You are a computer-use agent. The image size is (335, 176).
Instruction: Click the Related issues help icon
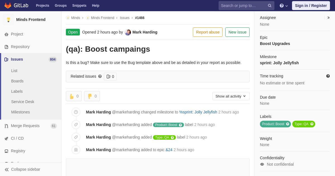[100, 76]
